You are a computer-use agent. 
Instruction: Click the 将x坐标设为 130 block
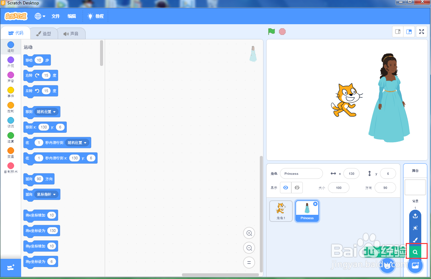[42, 231]
